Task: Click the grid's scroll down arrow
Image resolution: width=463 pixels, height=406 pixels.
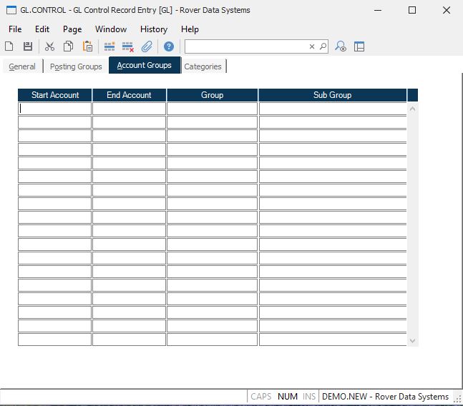Action: 411,341
